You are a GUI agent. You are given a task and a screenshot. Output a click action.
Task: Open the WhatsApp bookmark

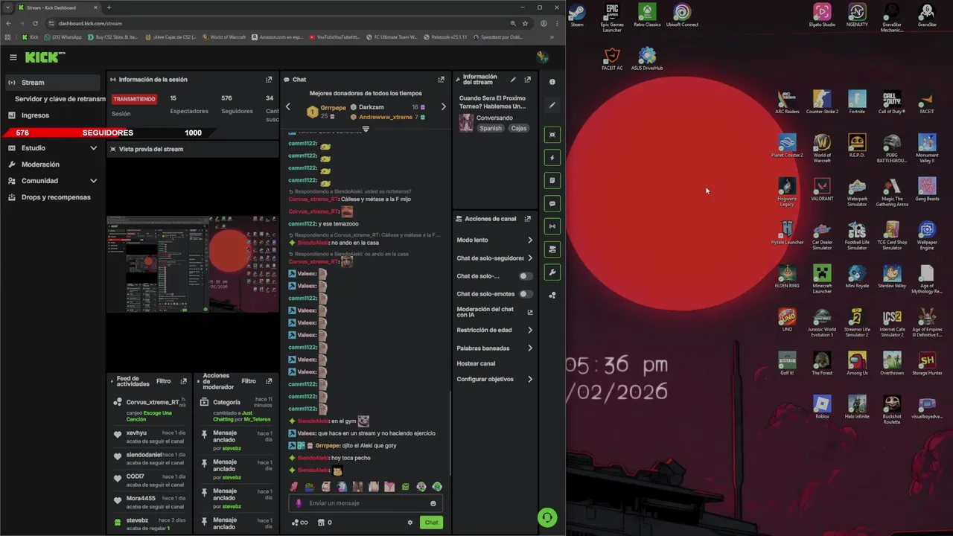pos(63,36)
